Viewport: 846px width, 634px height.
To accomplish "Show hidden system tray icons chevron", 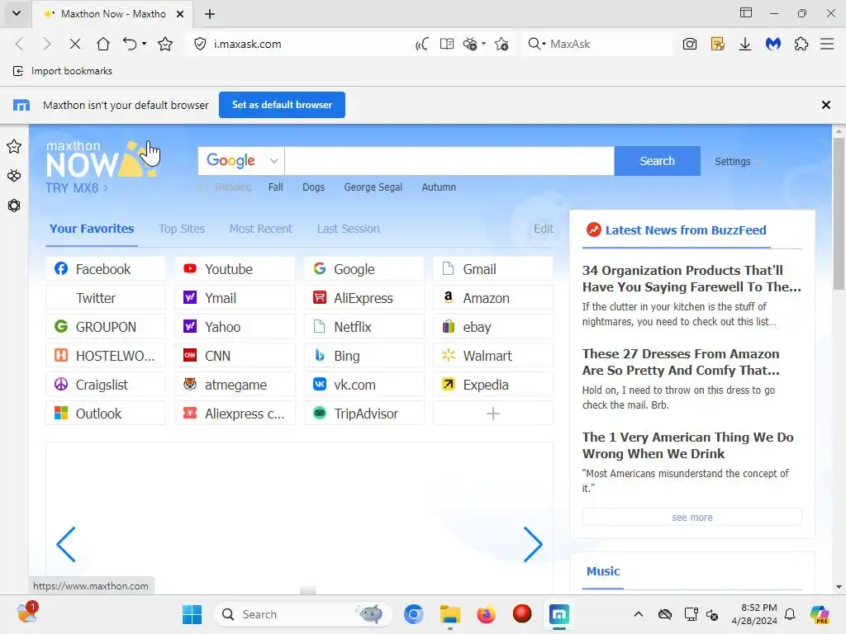I will pos(639,614).
